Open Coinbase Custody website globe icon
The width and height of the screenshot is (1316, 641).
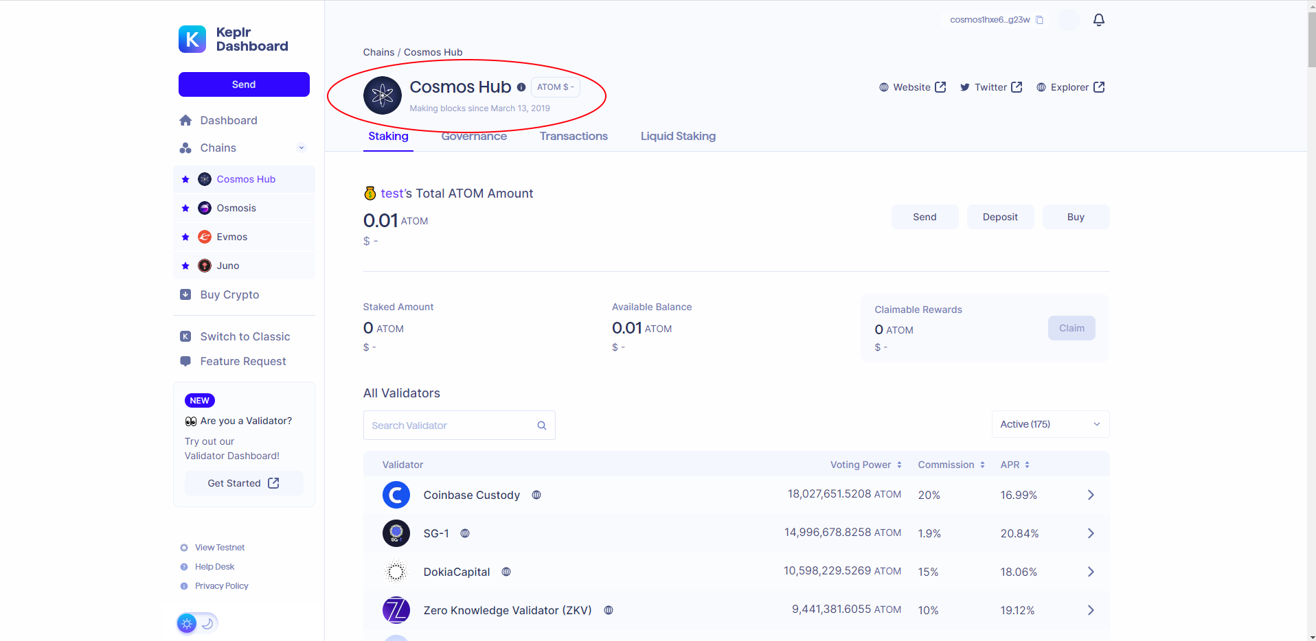(x=536, y=495)
